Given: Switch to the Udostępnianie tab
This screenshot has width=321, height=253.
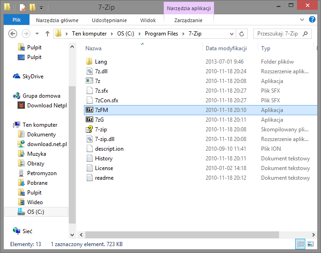Looking at the screenshot, I should tap(109, 20).
